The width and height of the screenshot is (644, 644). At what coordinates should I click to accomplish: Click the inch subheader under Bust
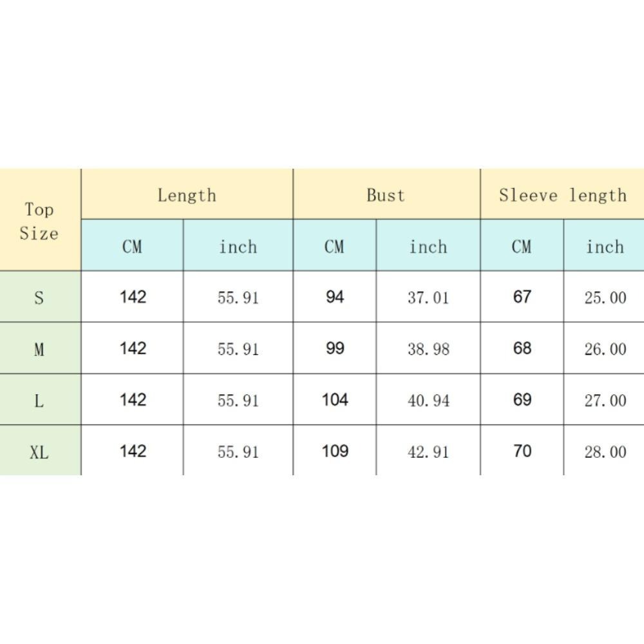pos(428,246)
